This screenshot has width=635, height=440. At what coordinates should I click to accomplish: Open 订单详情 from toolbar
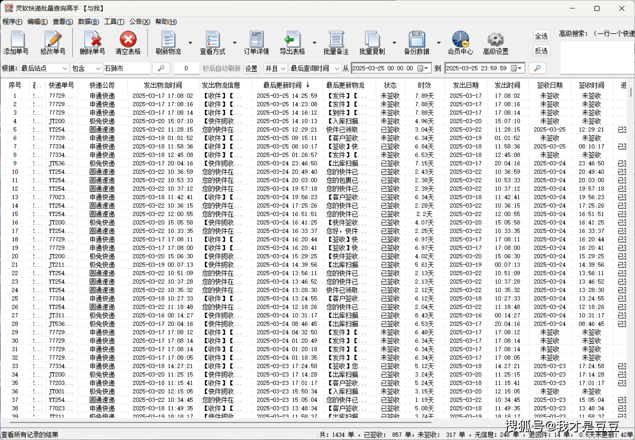(256, 43)
